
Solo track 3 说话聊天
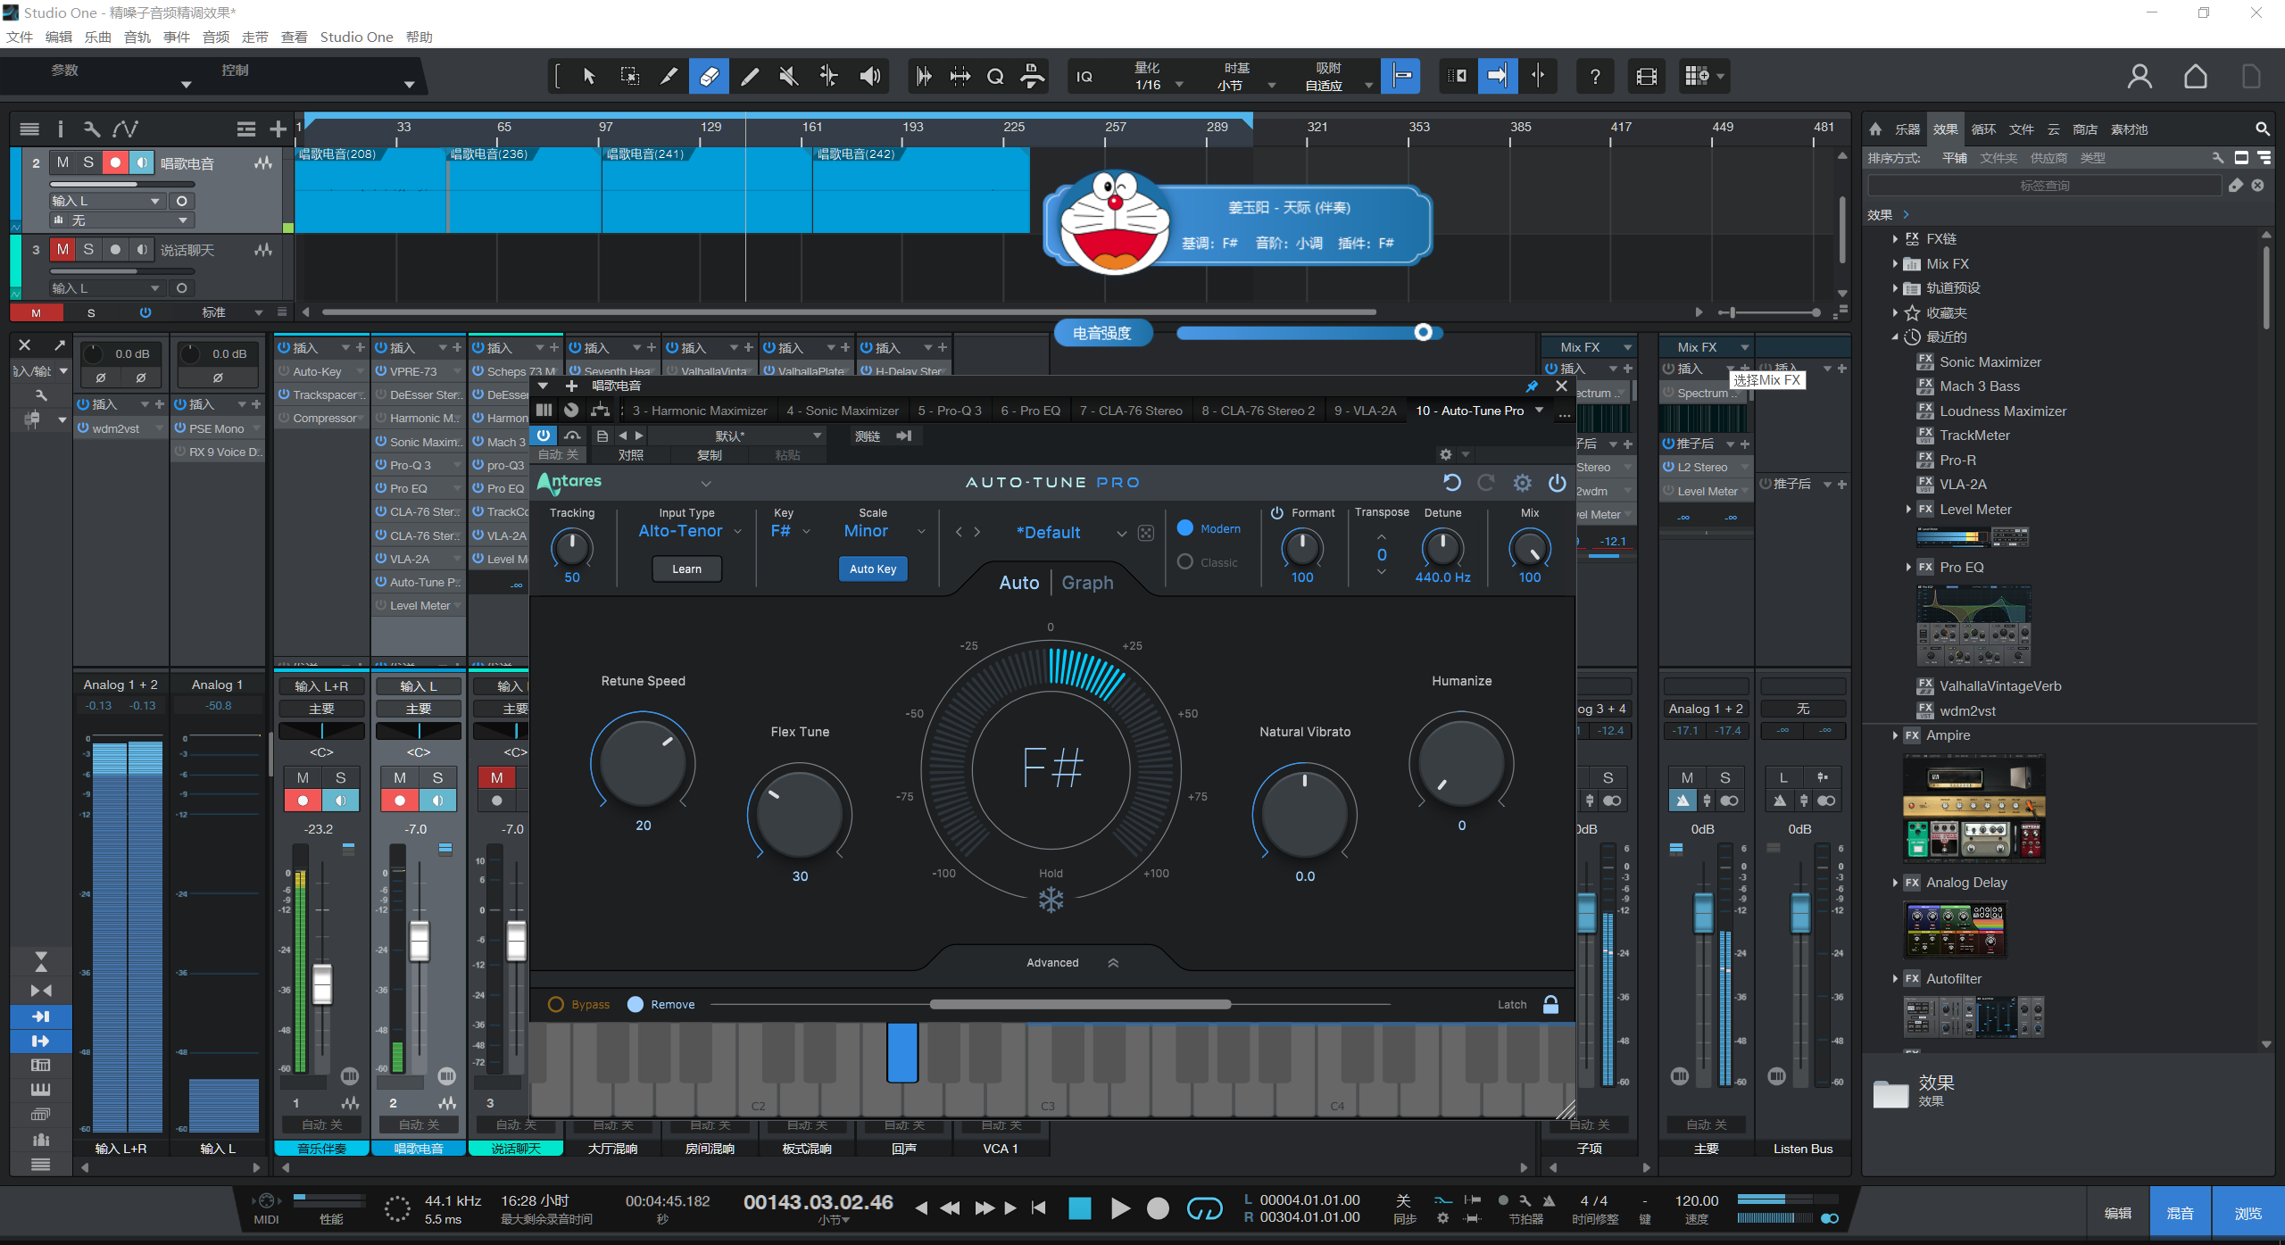pos(88,250)
